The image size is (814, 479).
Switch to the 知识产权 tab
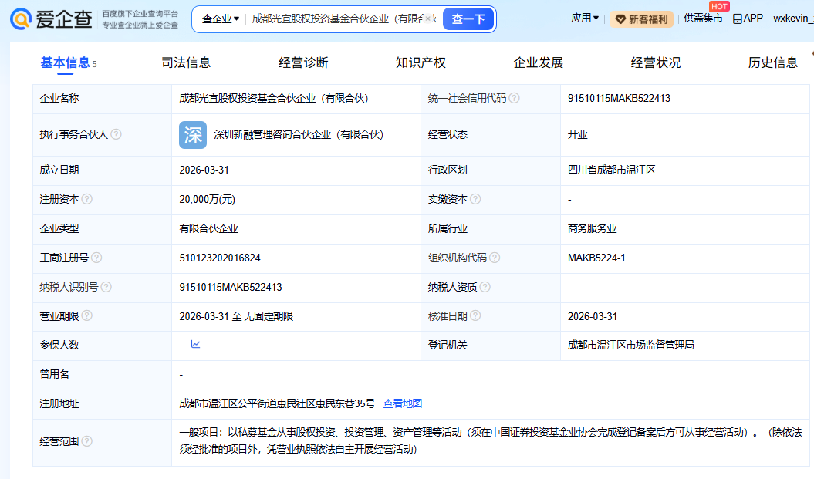tap(421, 62)
